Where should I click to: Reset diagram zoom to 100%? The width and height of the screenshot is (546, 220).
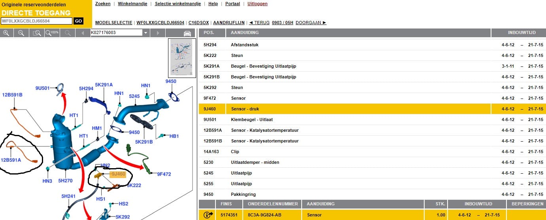tap(52, 33)
